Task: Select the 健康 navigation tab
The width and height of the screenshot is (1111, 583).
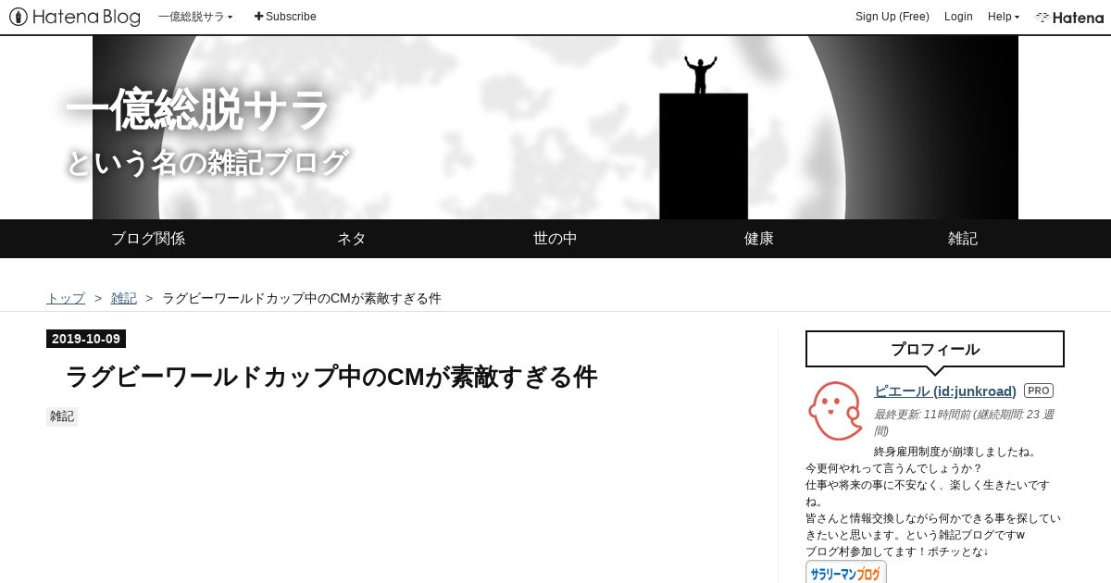Action: click(759, 239)
